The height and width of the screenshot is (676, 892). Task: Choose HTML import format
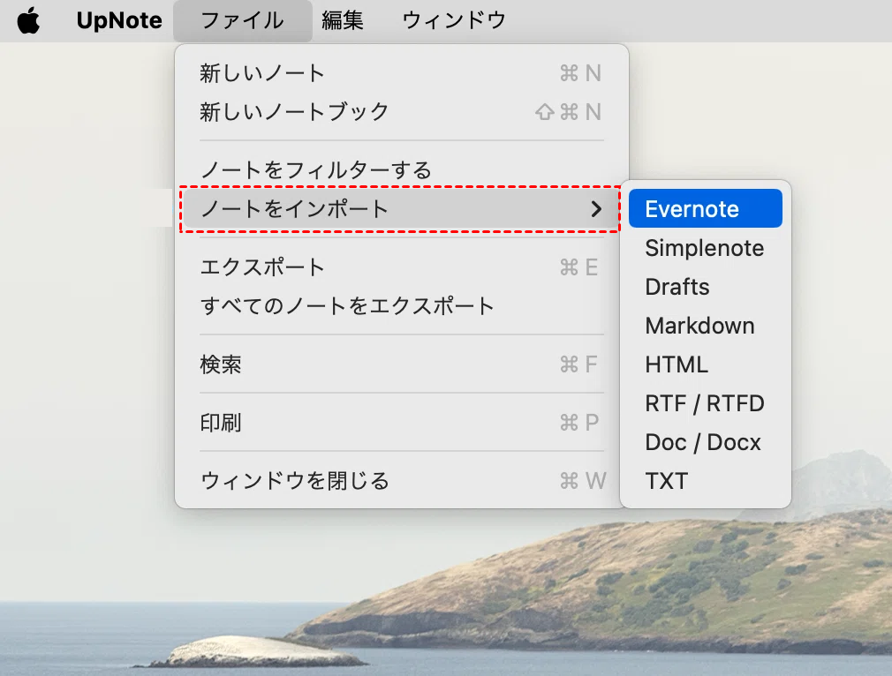[x=706, y=364]
